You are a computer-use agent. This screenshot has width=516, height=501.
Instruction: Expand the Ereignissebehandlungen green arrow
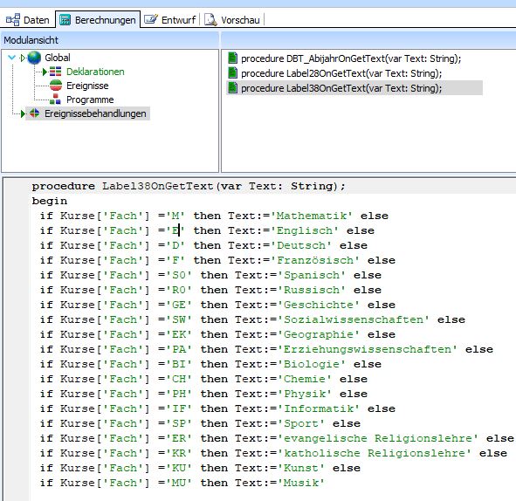click(x=23, y=113)
